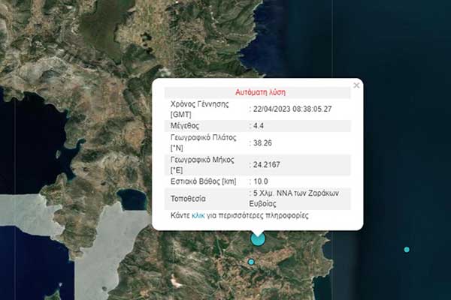Select the small earthquake marker on land
Viewport: 451px width, 300px height.
[x=252, y=262]
